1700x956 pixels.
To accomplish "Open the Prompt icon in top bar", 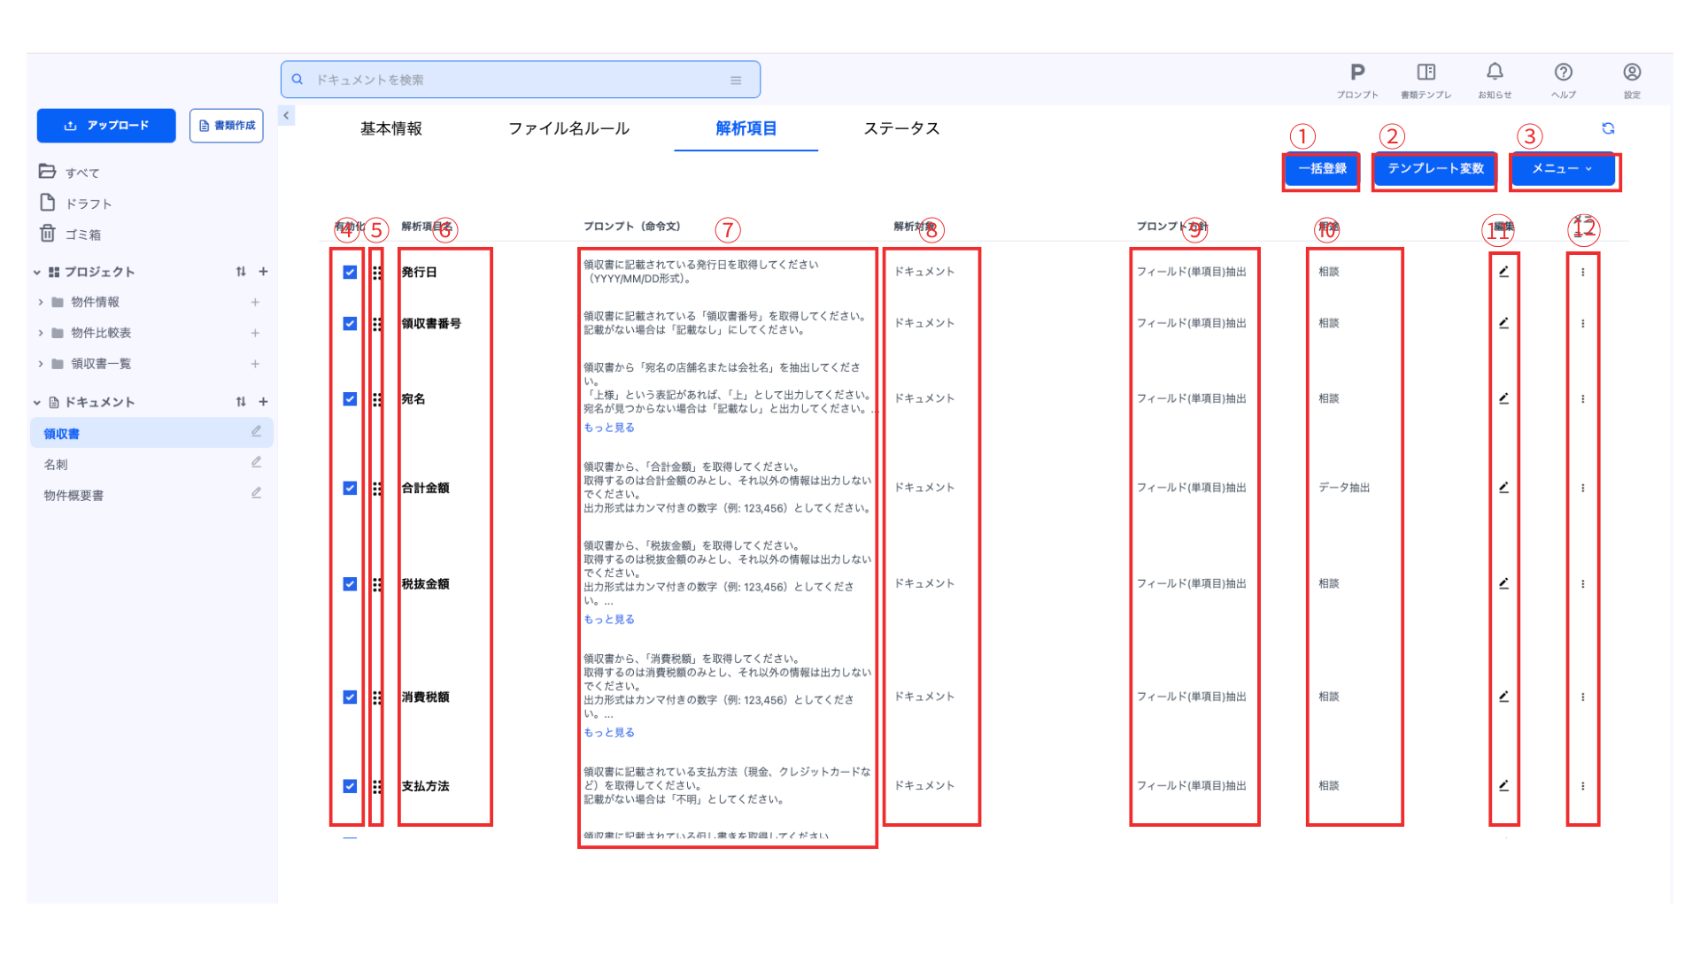I will 1357,73.
